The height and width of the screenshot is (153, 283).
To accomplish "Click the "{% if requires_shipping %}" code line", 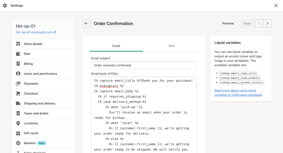I will [x=122, y=97].
